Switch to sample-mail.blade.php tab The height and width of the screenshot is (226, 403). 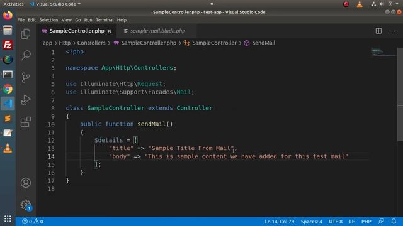[157, 31]
